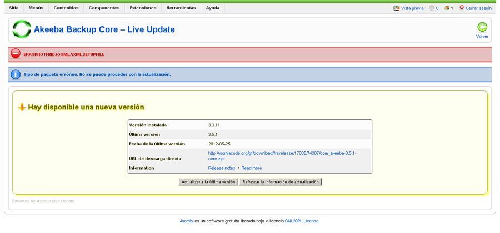Click the date 2012-05-25

point(219,144)
